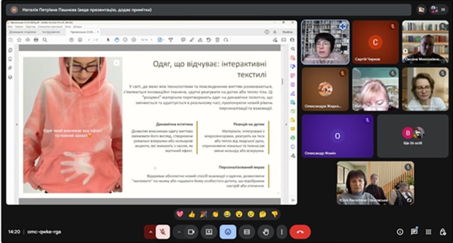Toggle the camera on or off
This screenshot has width=453, height=243.
191,232
